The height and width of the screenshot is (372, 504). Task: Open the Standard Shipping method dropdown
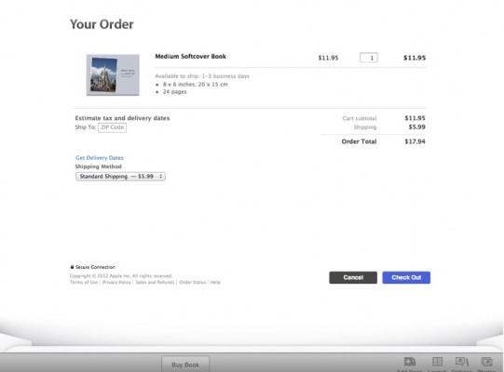(x=120, y=176)
